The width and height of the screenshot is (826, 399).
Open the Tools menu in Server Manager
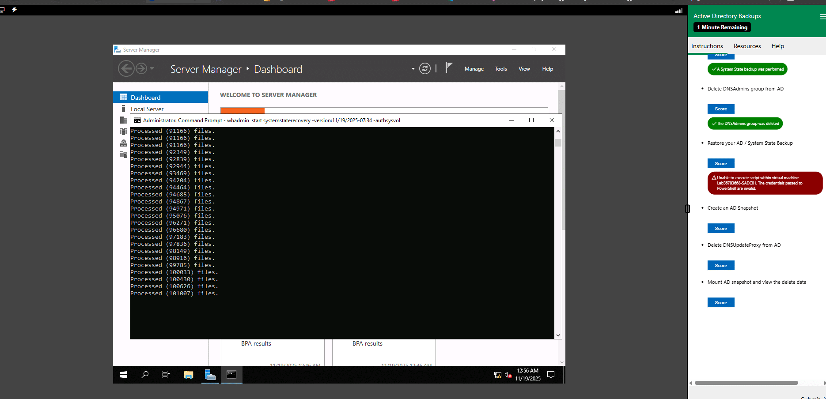pos(500,69)
